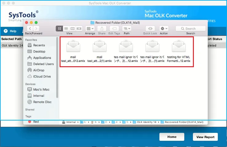The width and height of the screenshot is (227, 147).
Task: Open Help in SysTools converter toolbar
Action: coord(10,31)
